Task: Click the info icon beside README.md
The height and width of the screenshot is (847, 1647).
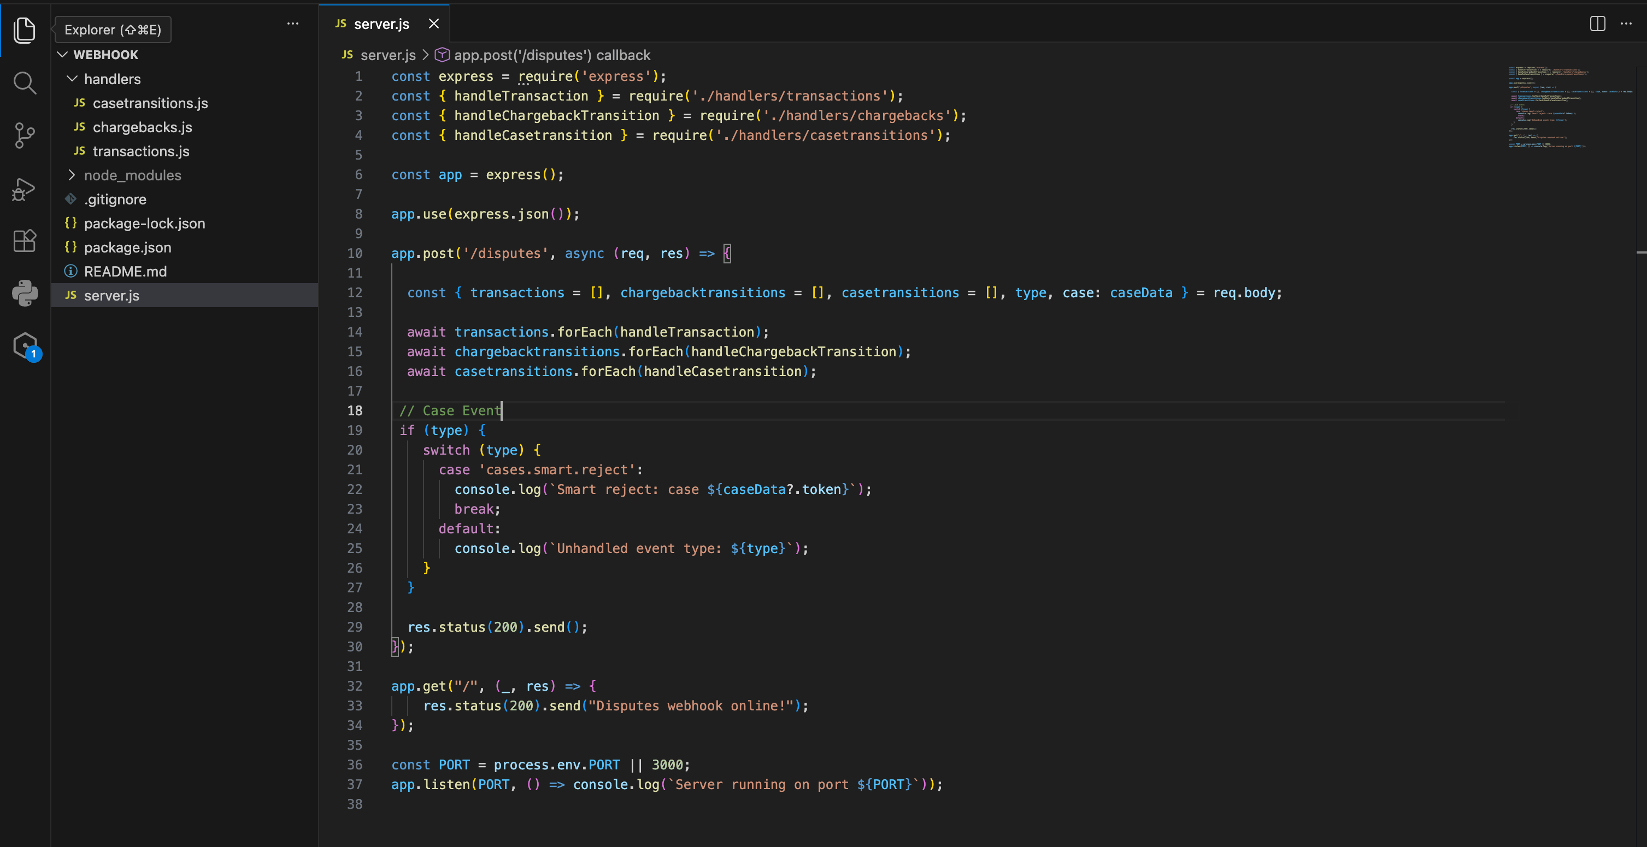Action: click(70, 271)
